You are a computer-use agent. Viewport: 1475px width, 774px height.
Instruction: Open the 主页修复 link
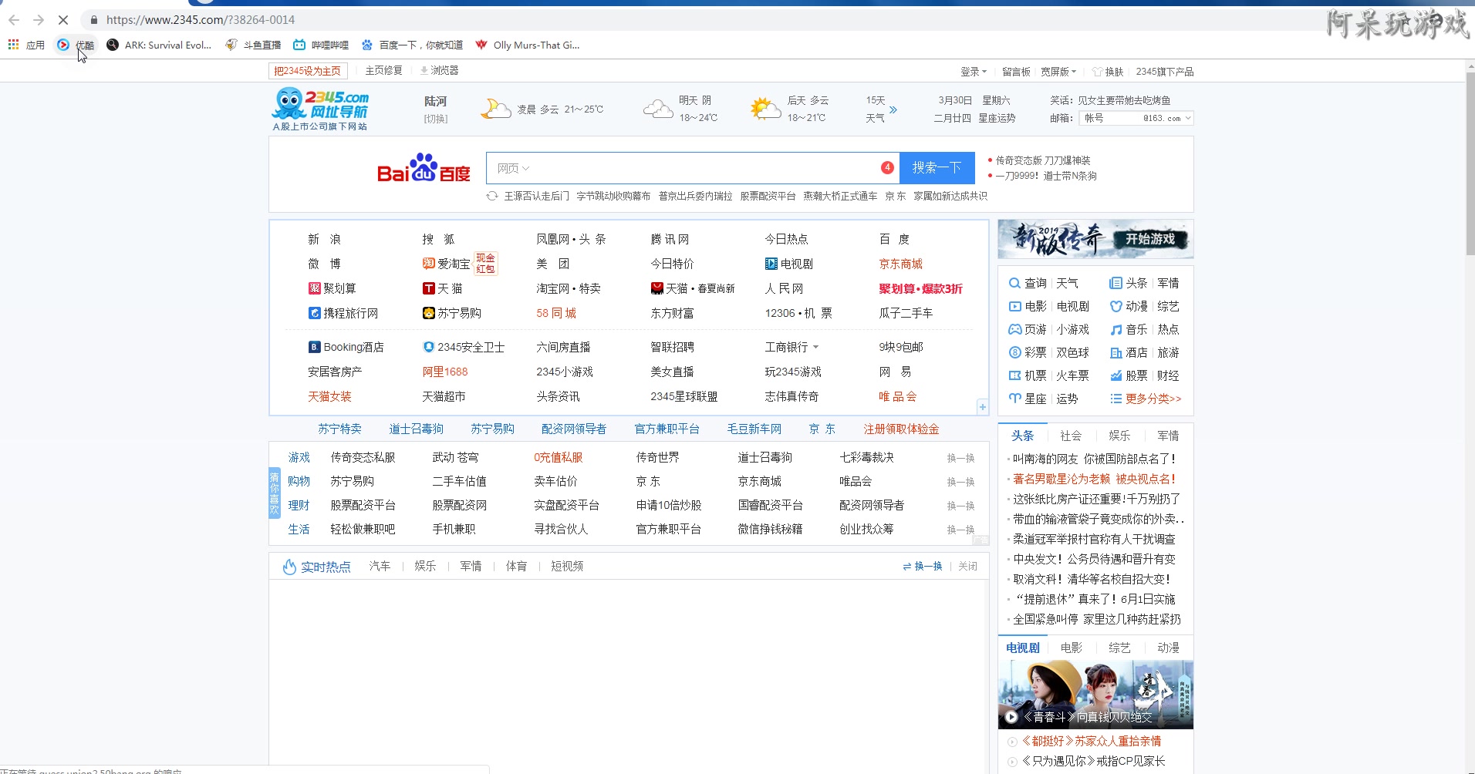[x=383, y=70]
